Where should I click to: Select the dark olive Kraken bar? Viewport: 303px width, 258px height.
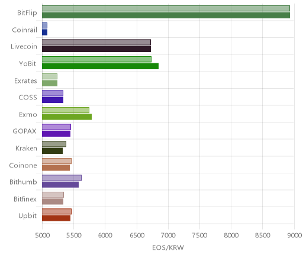pos(52,151)
